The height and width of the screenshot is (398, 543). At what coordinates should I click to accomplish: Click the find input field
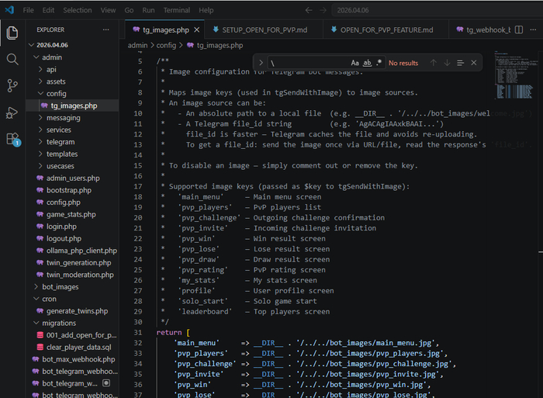click(x=306, y=63)
